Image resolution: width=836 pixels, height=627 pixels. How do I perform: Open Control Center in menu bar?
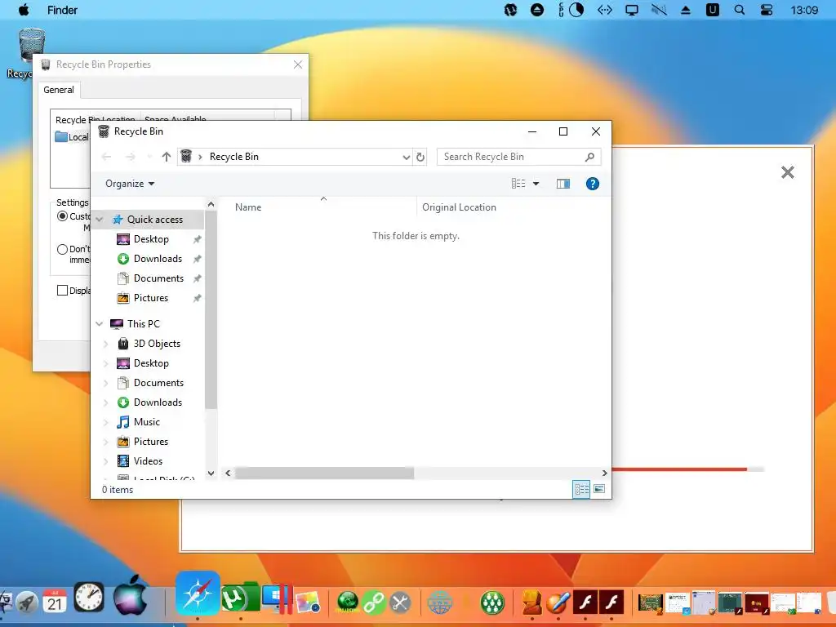tap(767, 10)
